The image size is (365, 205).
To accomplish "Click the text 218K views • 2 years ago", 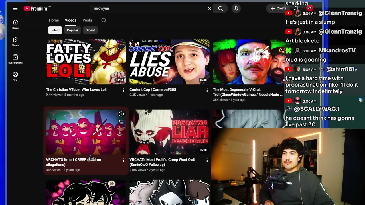I will coord(147,170).
